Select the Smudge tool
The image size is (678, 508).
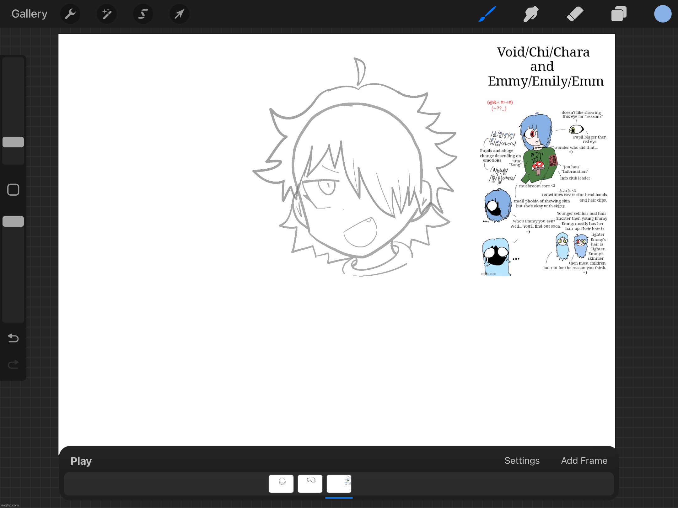tap(531, 14)
